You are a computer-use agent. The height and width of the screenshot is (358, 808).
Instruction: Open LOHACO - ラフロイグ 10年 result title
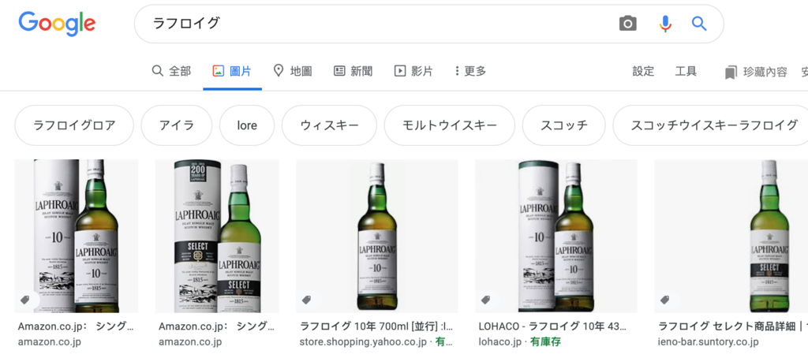(x=552, y=326)
